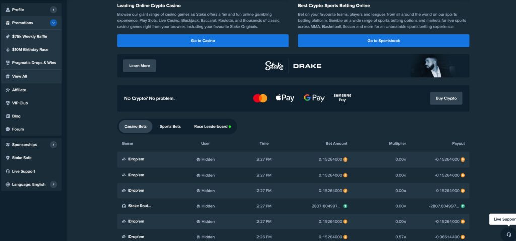This screenshot has width=516, height=241.
Task: Click the $10M Birthday Race icon
Action: click(8, 50)
